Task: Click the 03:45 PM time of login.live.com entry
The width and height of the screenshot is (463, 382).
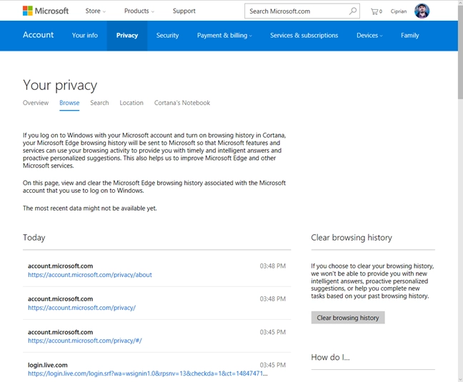Action: click(x=272, y=365)
